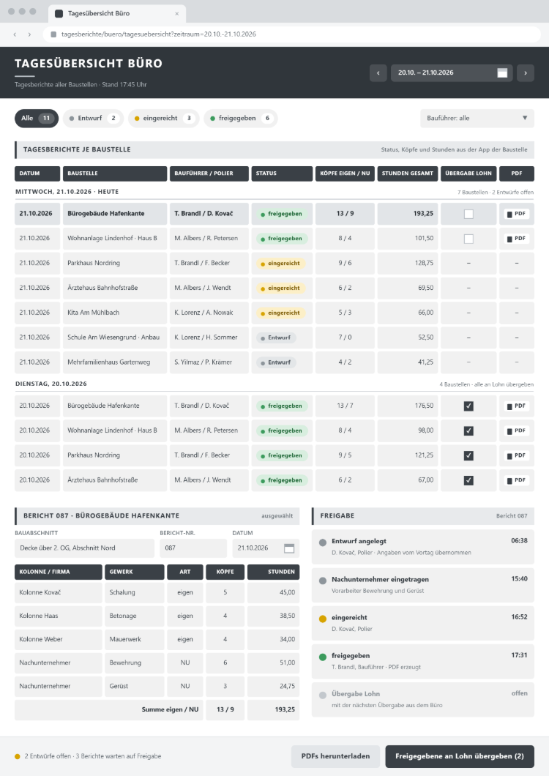Select the Alle 11 filter
549x776 pixels.
[37, 119]
